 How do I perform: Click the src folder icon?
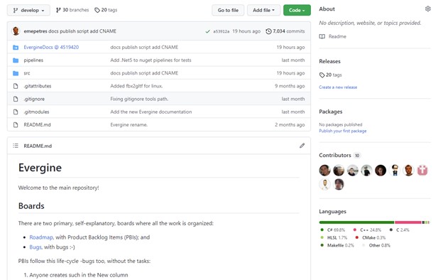16,73
